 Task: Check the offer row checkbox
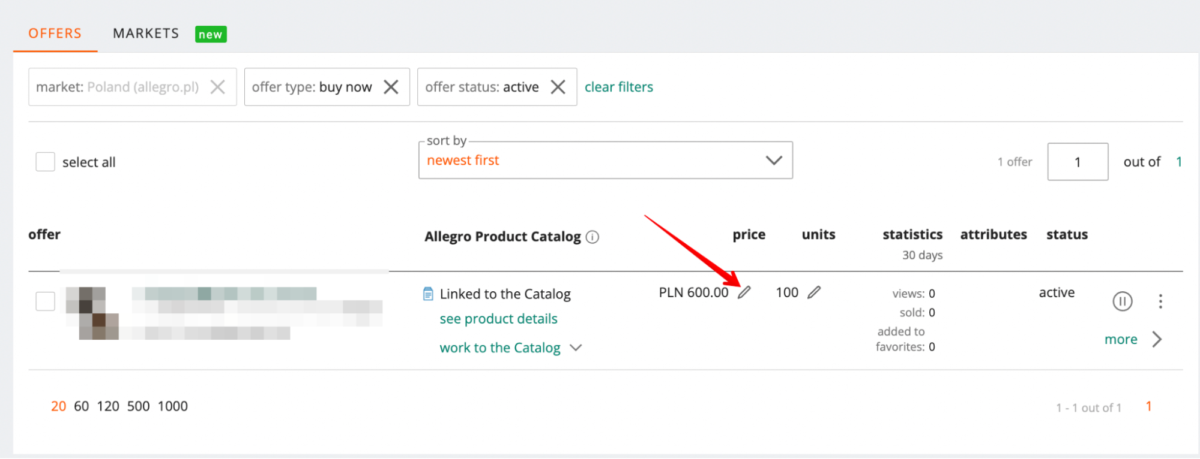[x=46, y=301]
